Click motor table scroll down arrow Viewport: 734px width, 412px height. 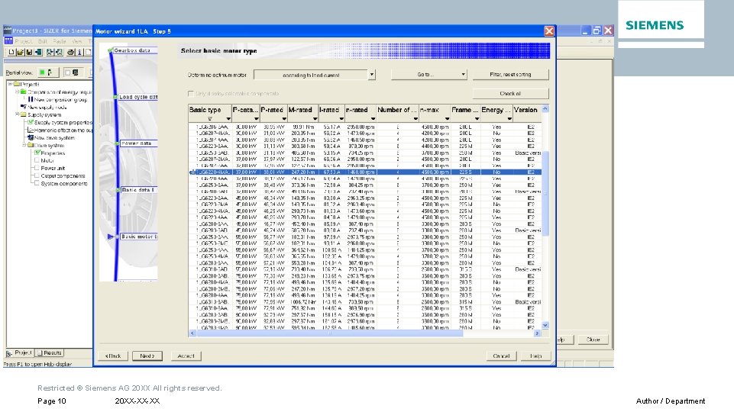(545, 325)
